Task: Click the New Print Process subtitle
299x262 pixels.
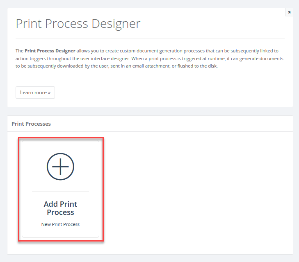Action: [60, 224]
